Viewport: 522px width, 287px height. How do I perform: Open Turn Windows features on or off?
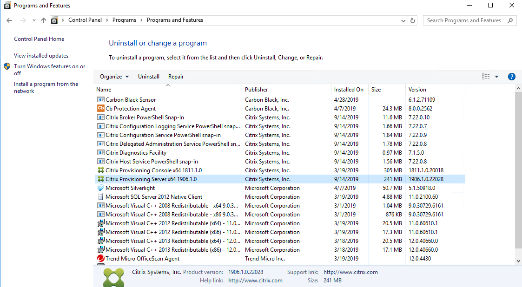pos(49,70)
